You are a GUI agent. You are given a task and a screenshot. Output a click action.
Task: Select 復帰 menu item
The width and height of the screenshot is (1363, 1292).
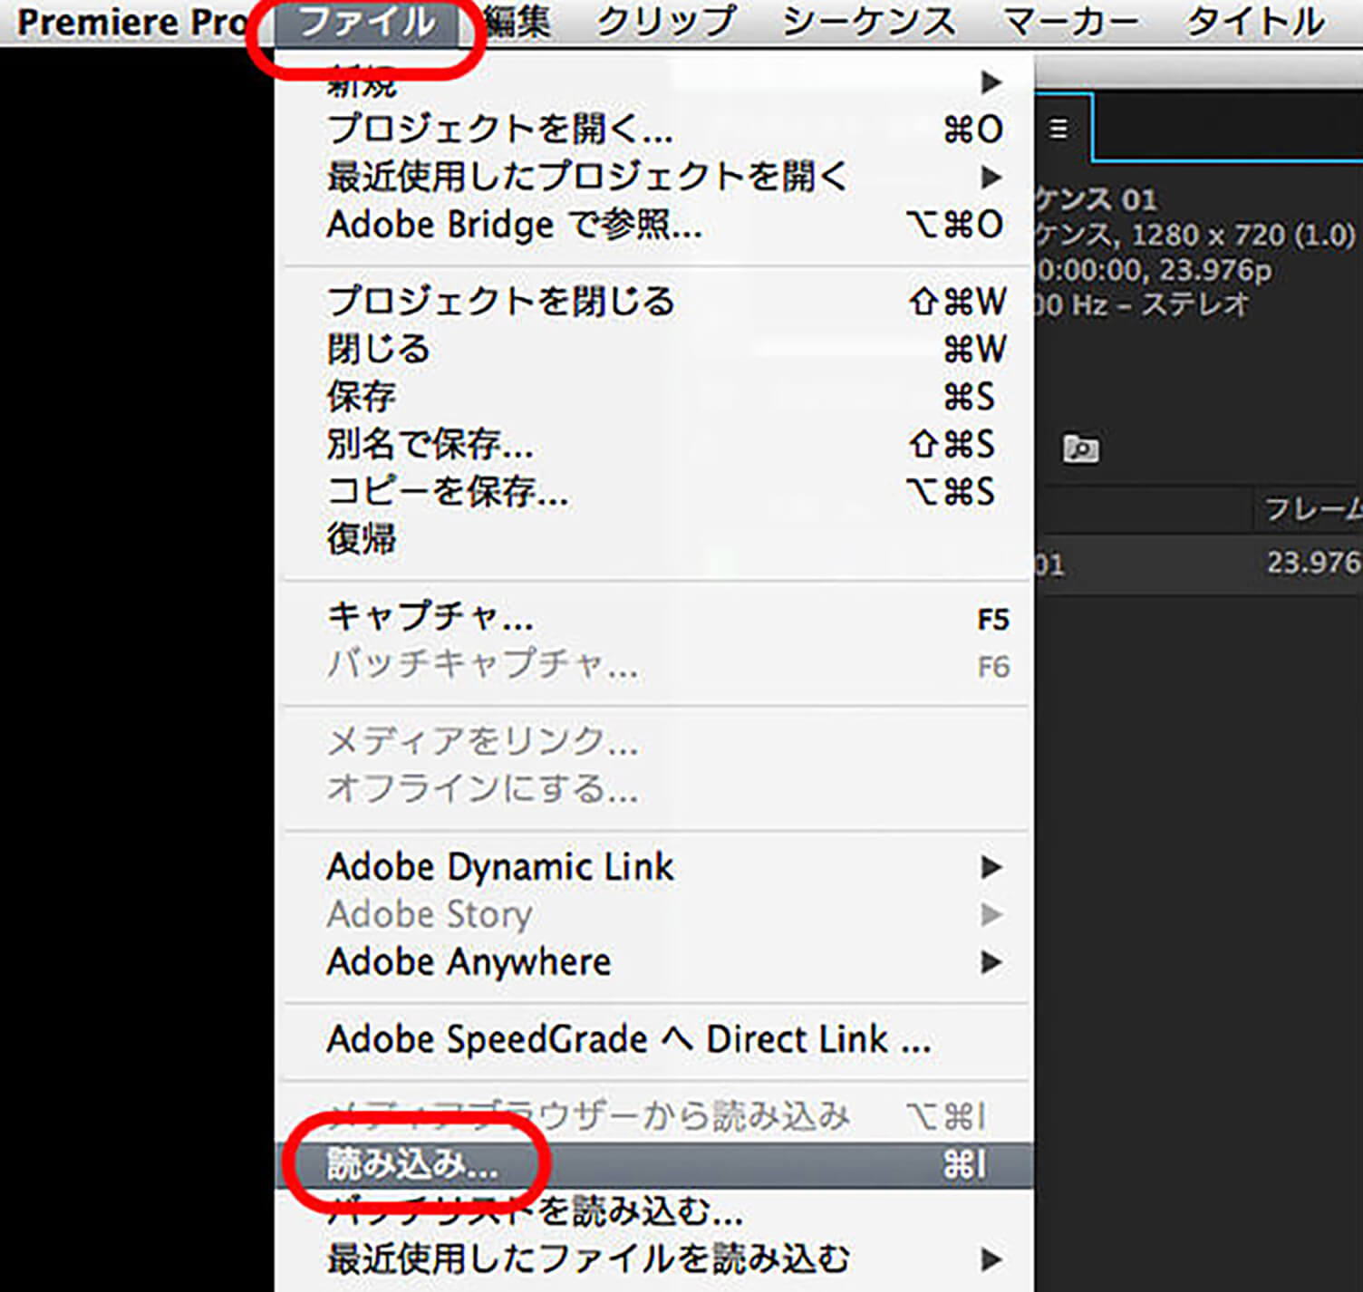654,539
